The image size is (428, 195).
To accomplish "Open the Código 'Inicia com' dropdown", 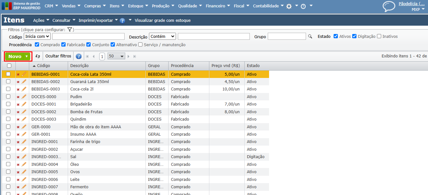I will (x=37, y=37).
